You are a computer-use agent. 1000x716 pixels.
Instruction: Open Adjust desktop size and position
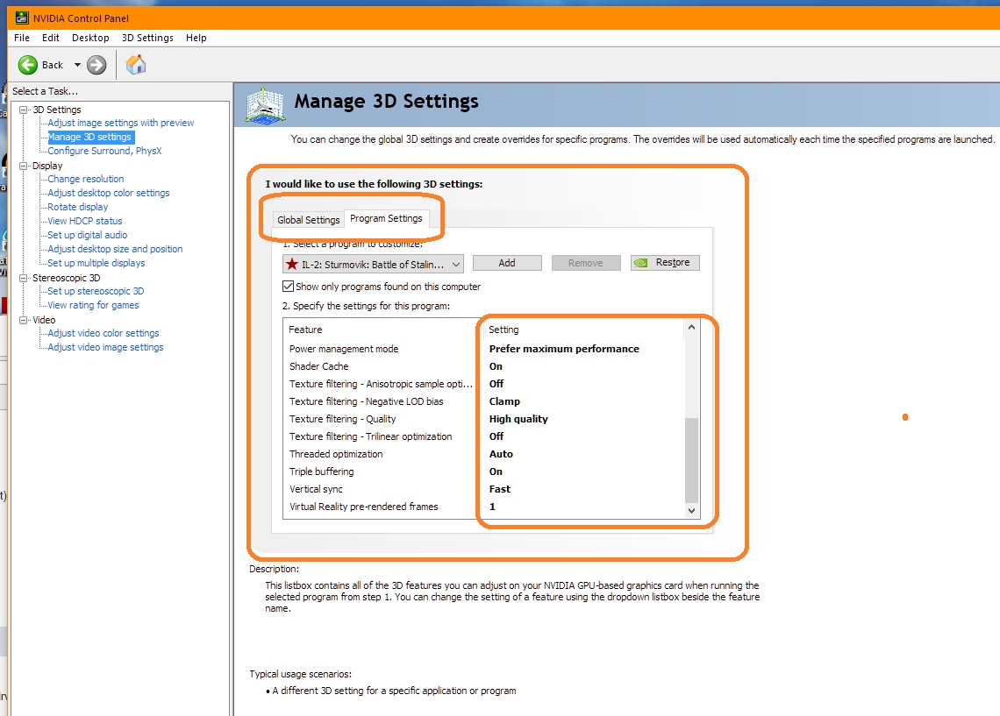(115, 249)
